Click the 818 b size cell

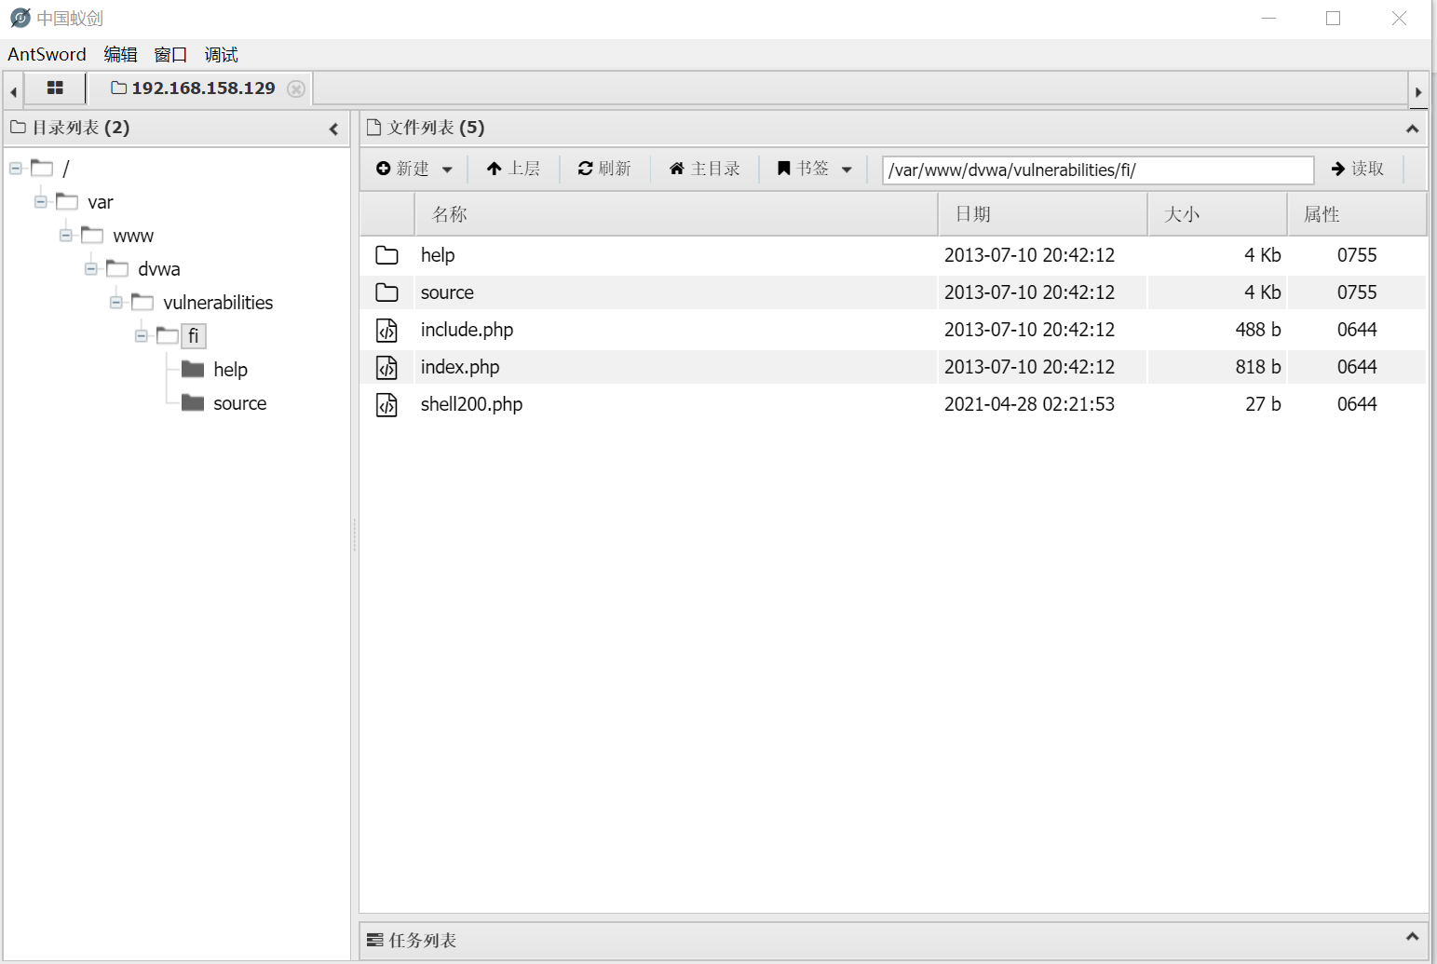point(1258,367)
